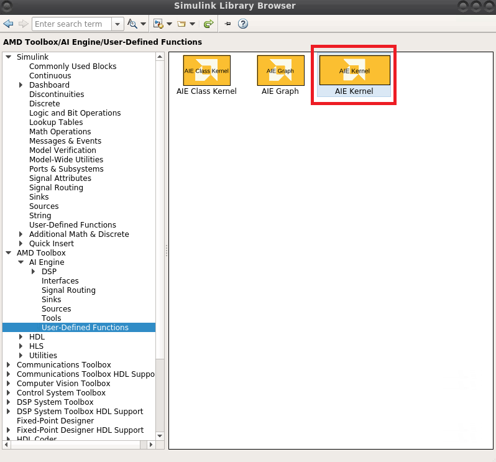Open help with the question mark icon
The height and width of the screenshot is (462, 496).
tap(243, 24)
